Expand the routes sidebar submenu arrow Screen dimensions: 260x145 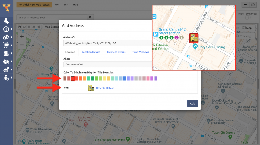(x=12, y=37)
